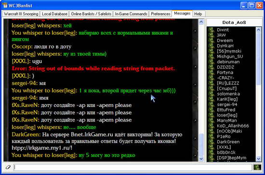Switch to the Local Database tab
This screenshot has height=175, width=265.
(54, 14)
